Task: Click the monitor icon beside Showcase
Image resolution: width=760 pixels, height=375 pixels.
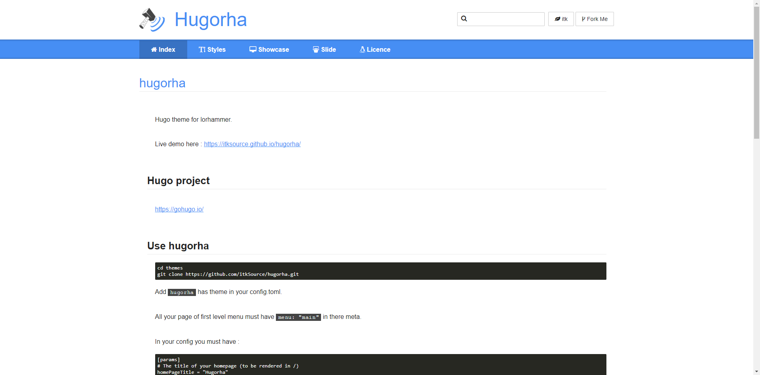Action: (253, 49)
